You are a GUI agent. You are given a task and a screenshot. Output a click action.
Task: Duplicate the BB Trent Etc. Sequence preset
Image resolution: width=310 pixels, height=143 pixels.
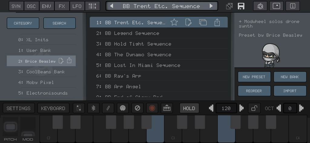pos(203,22)
